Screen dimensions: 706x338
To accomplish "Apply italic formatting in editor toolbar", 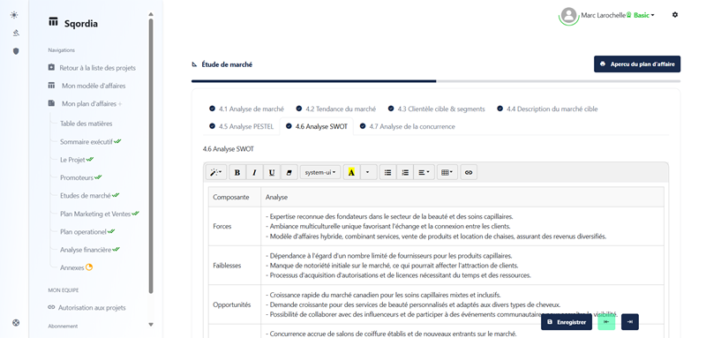I will 254,172.
